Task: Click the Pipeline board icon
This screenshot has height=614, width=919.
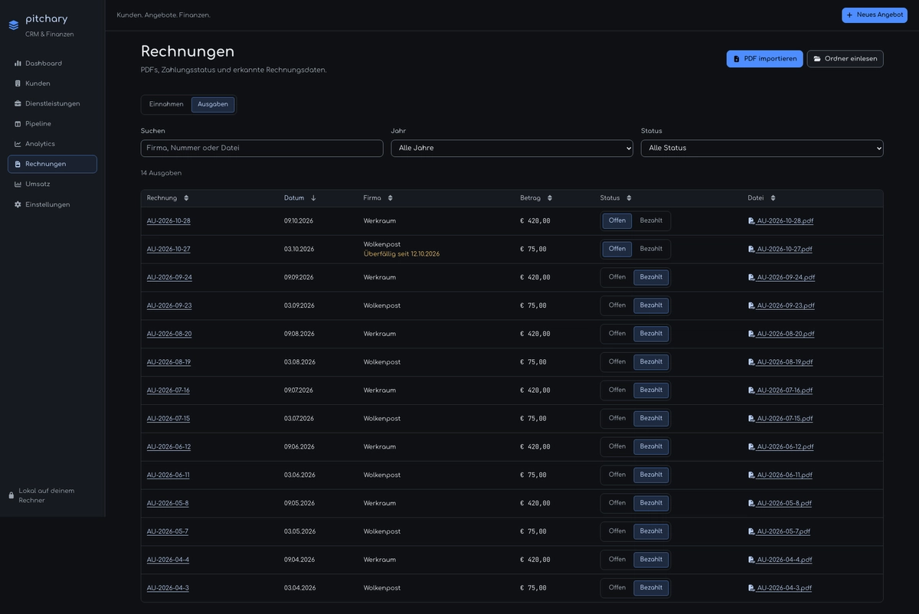Action: (x=18, y=124)
